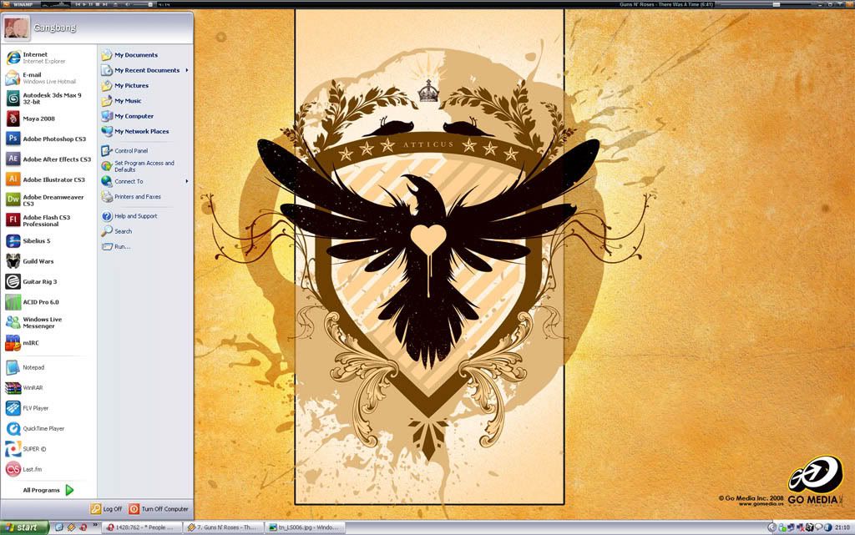855x535 pixels.
Task: Open My Network Places
Action: click(x=145, y=131)
